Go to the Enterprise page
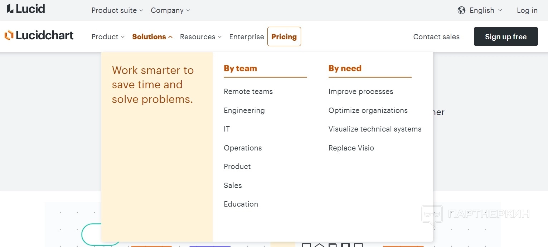 click(x=246, y=37)
